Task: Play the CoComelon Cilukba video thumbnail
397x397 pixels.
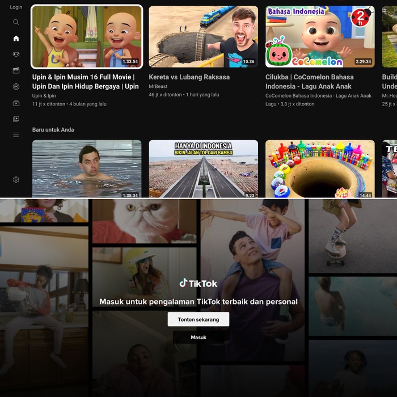Action: 320,37
